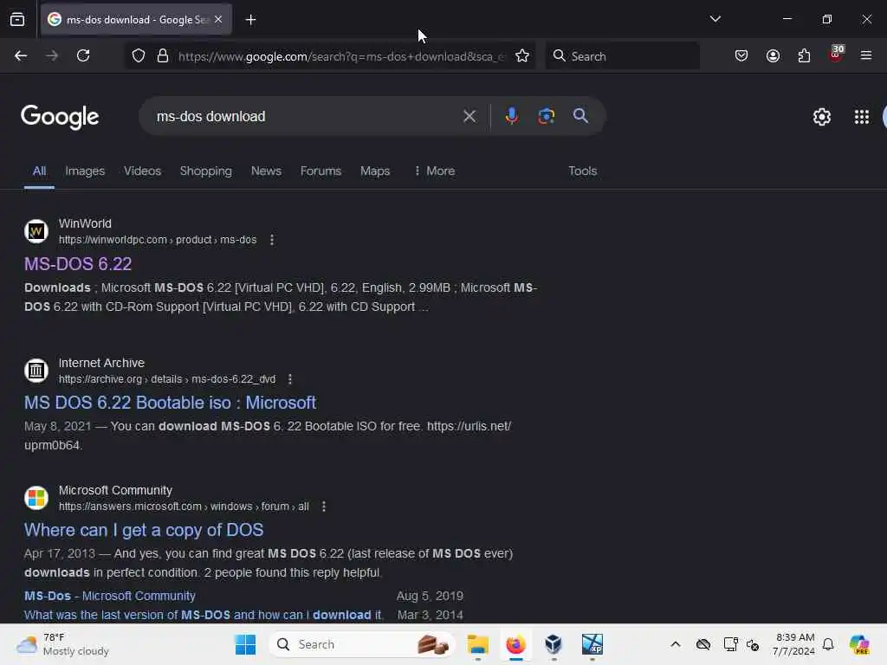Open Save to Pocket icon

coord(741,55)
